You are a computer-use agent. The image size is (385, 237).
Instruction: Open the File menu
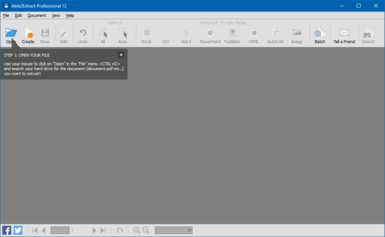point(6,15)
